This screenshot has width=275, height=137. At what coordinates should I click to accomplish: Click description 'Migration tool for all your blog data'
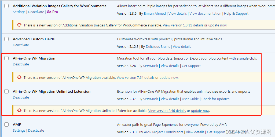[187, 58]
